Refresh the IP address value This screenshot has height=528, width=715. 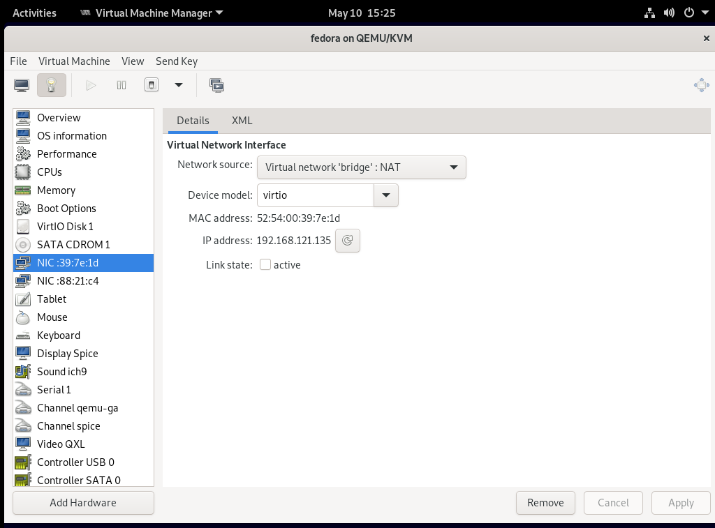pos(347,240)
